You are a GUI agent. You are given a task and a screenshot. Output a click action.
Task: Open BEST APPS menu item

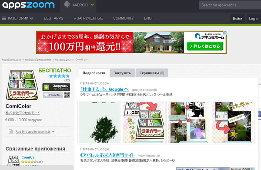(x=54, y=18)
